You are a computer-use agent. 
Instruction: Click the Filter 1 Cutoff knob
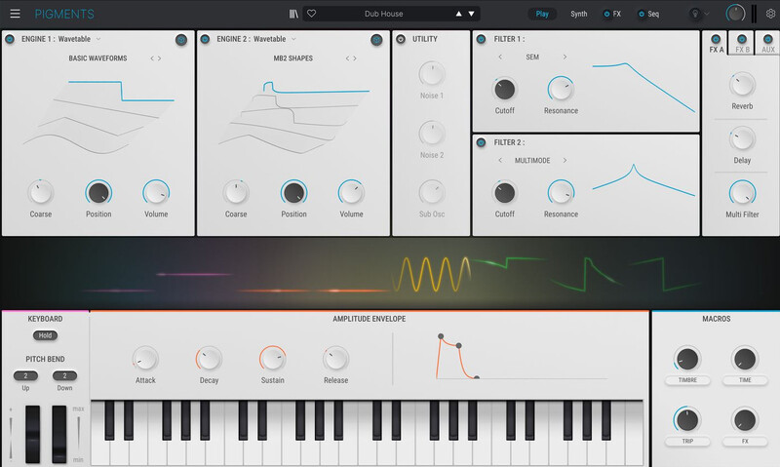pos(504,90)
